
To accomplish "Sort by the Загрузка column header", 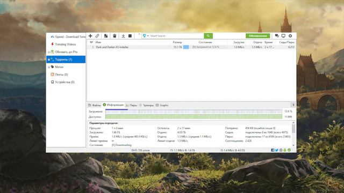I will (x=239, y=42).
